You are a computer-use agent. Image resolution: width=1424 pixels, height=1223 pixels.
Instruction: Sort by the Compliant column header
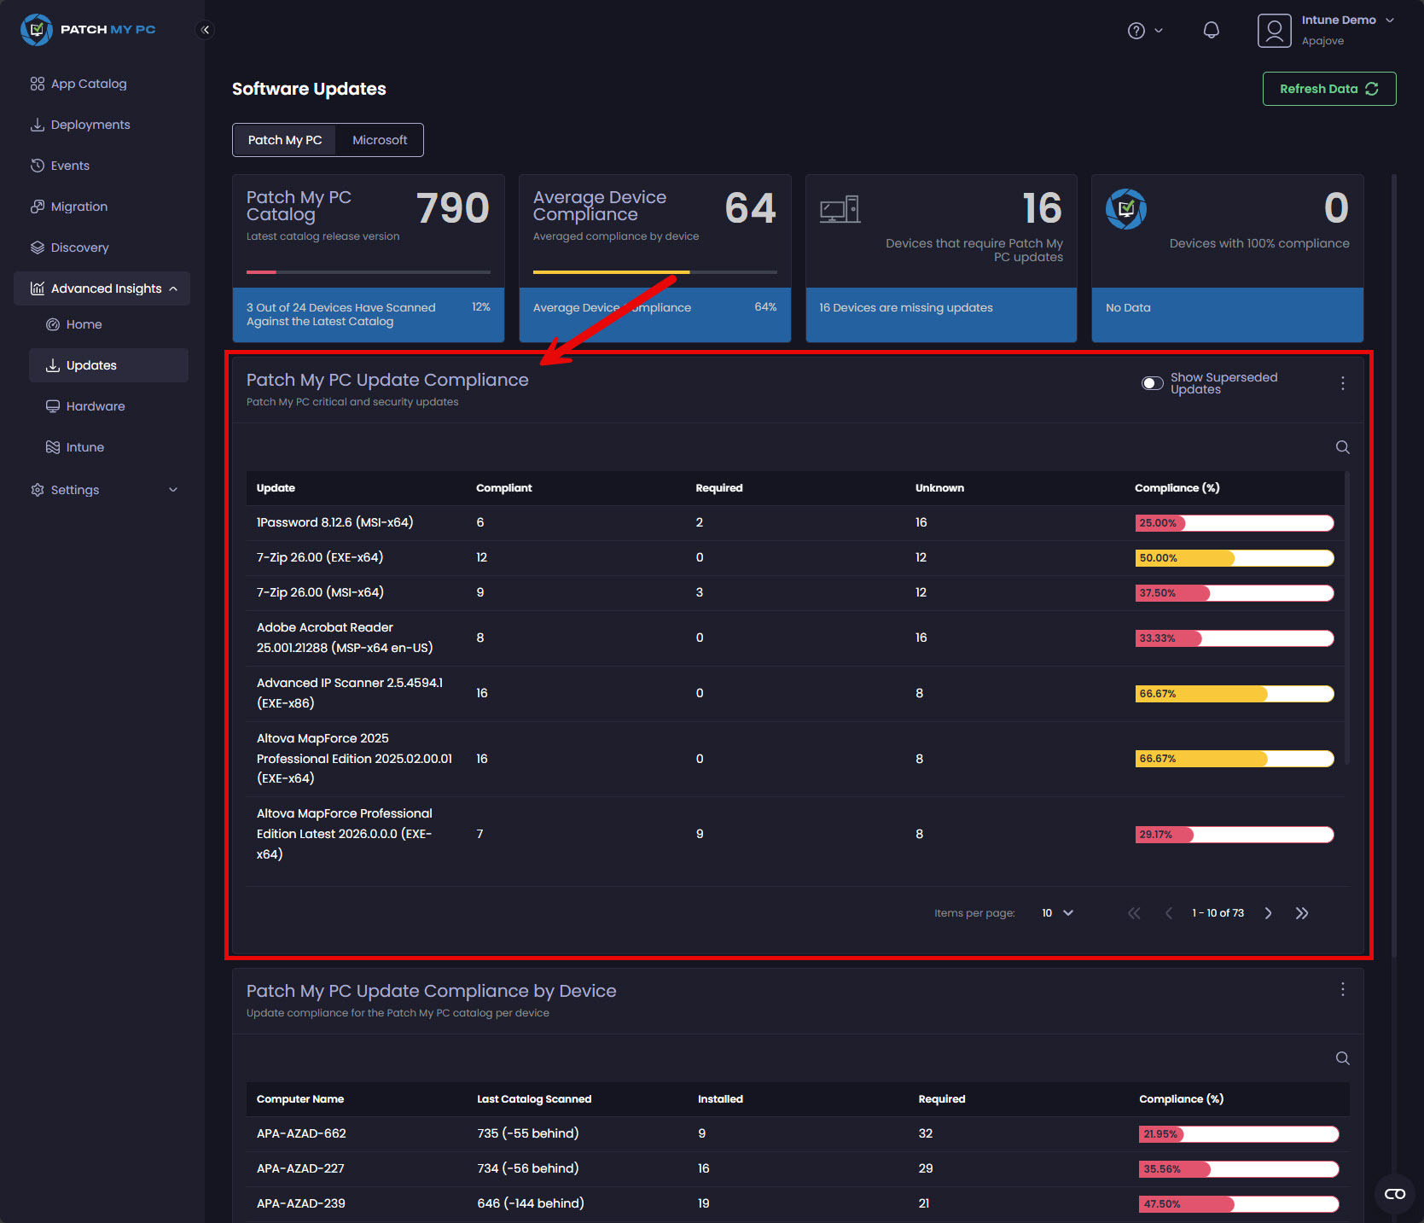[503, 488]
